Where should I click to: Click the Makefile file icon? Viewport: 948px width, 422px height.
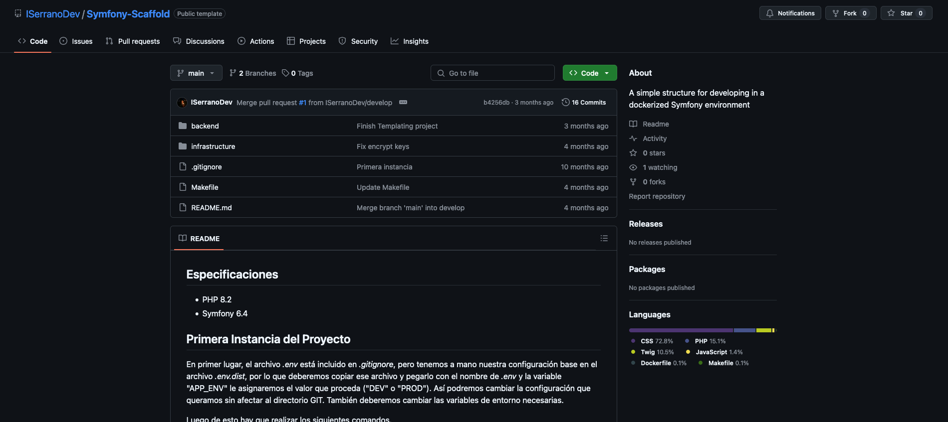(x=183, y=187)
